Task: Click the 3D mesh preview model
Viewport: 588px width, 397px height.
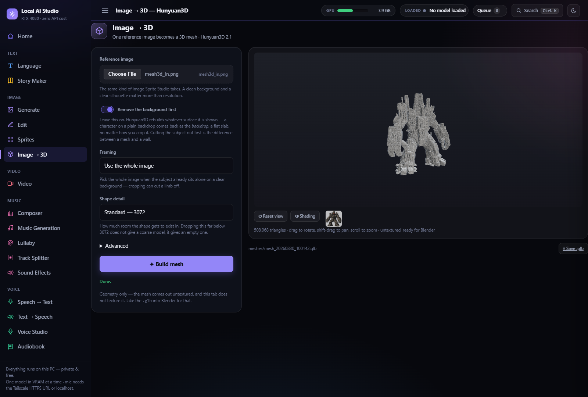Action: (419, 134)
